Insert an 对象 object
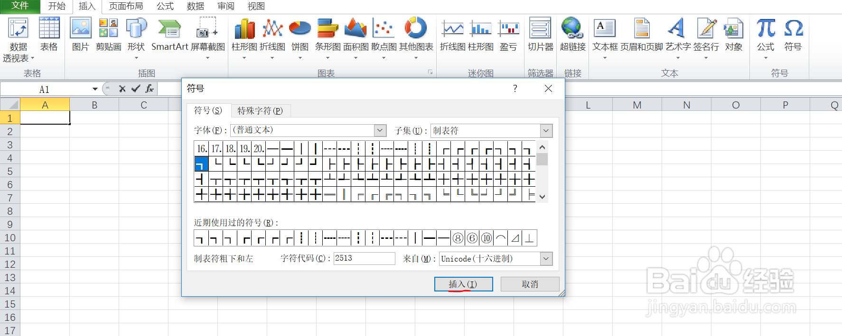 [x=734, y=34]
